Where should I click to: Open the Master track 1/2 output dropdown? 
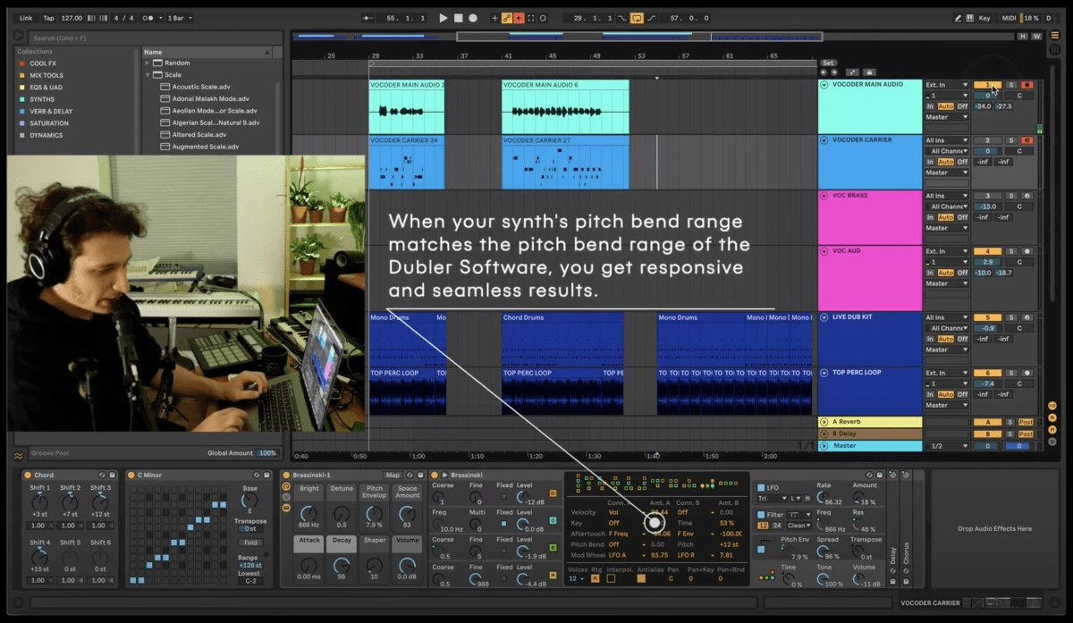tap(947, 446)
